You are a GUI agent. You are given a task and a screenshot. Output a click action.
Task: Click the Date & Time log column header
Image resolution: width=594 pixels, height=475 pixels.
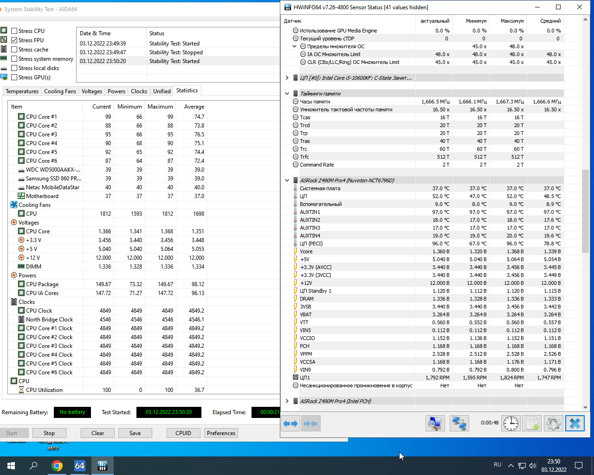[111, 33]
